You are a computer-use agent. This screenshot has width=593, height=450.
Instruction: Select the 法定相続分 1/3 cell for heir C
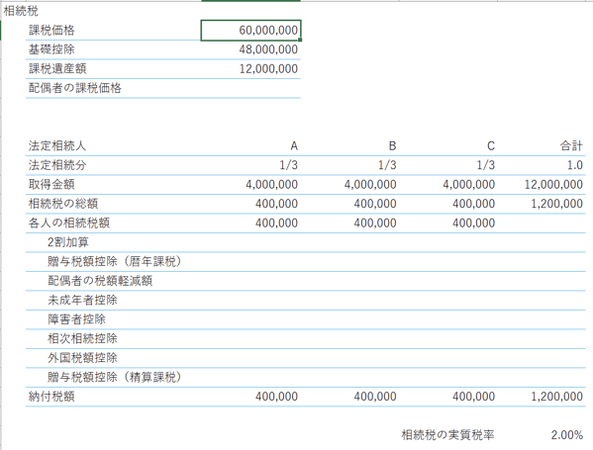448,165
